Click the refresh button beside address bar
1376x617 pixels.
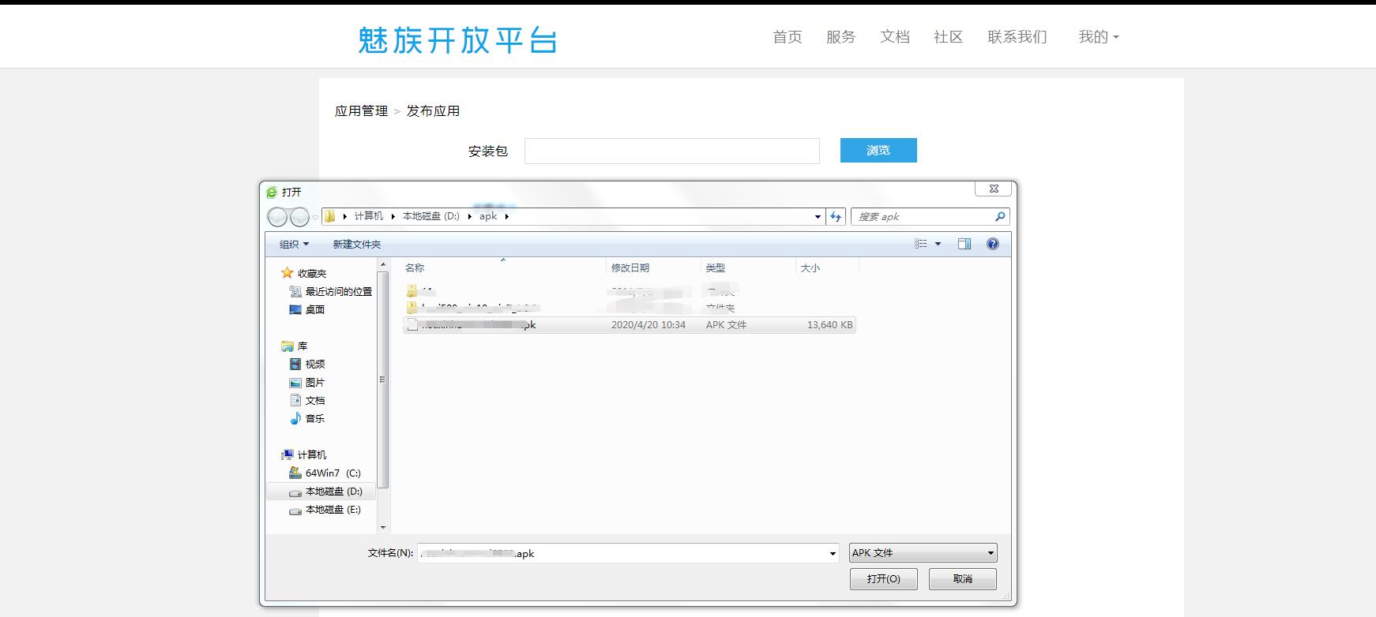837,216
